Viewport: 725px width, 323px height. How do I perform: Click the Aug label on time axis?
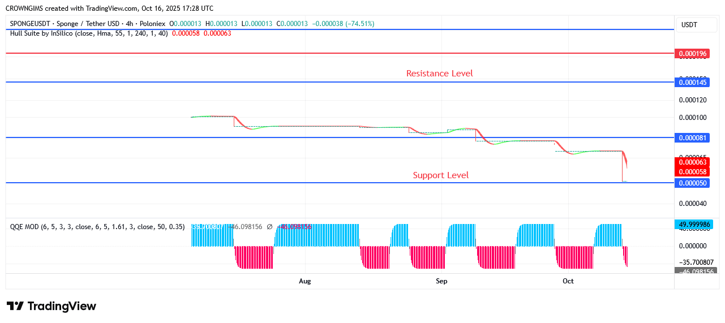(x=305, y=281)
